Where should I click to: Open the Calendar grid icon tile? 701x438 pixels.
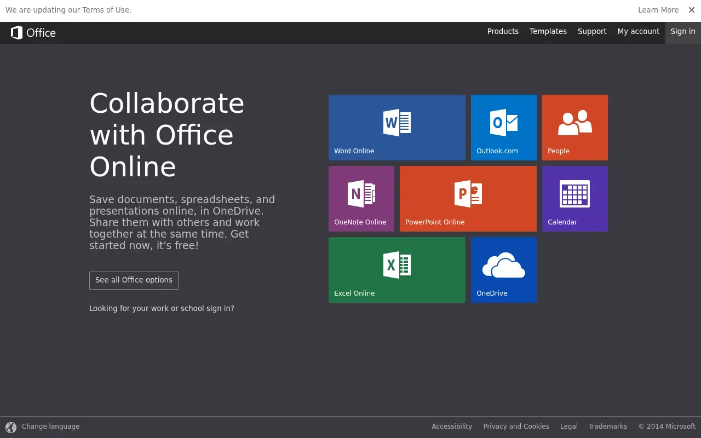tap(575, 199)
